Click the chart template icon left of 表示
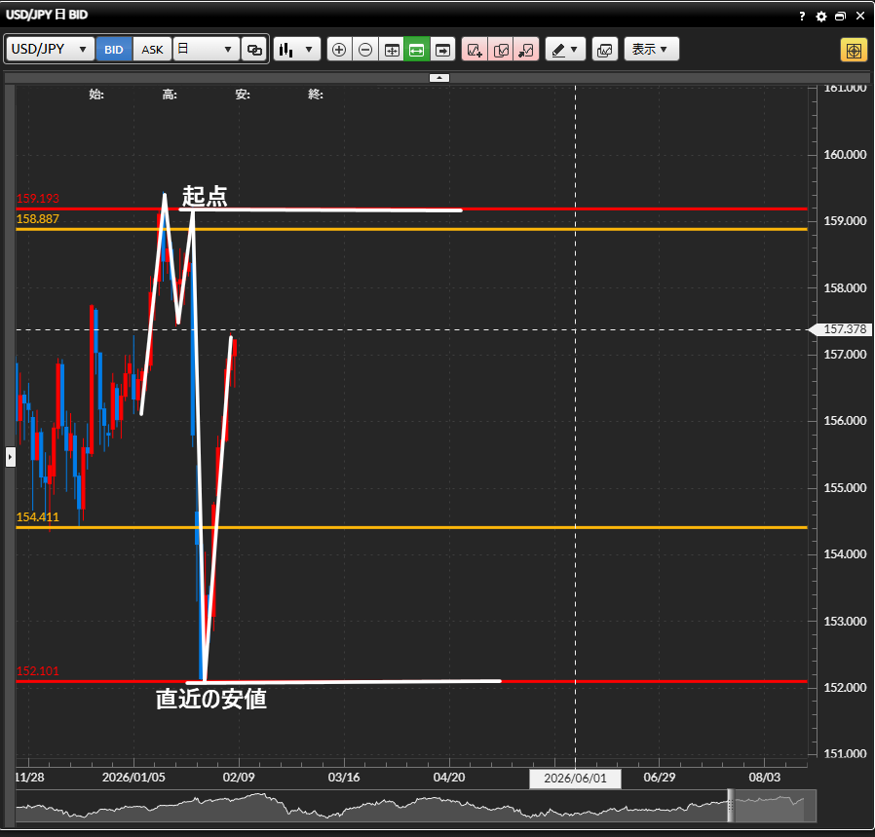The height and width of the screenshot is (837, 875). 604,50
